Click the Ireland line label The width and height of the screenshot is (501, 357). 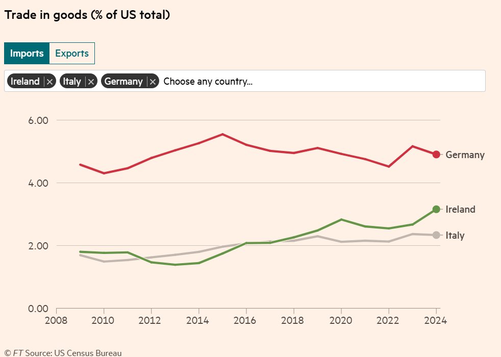[x=460, y=210]
